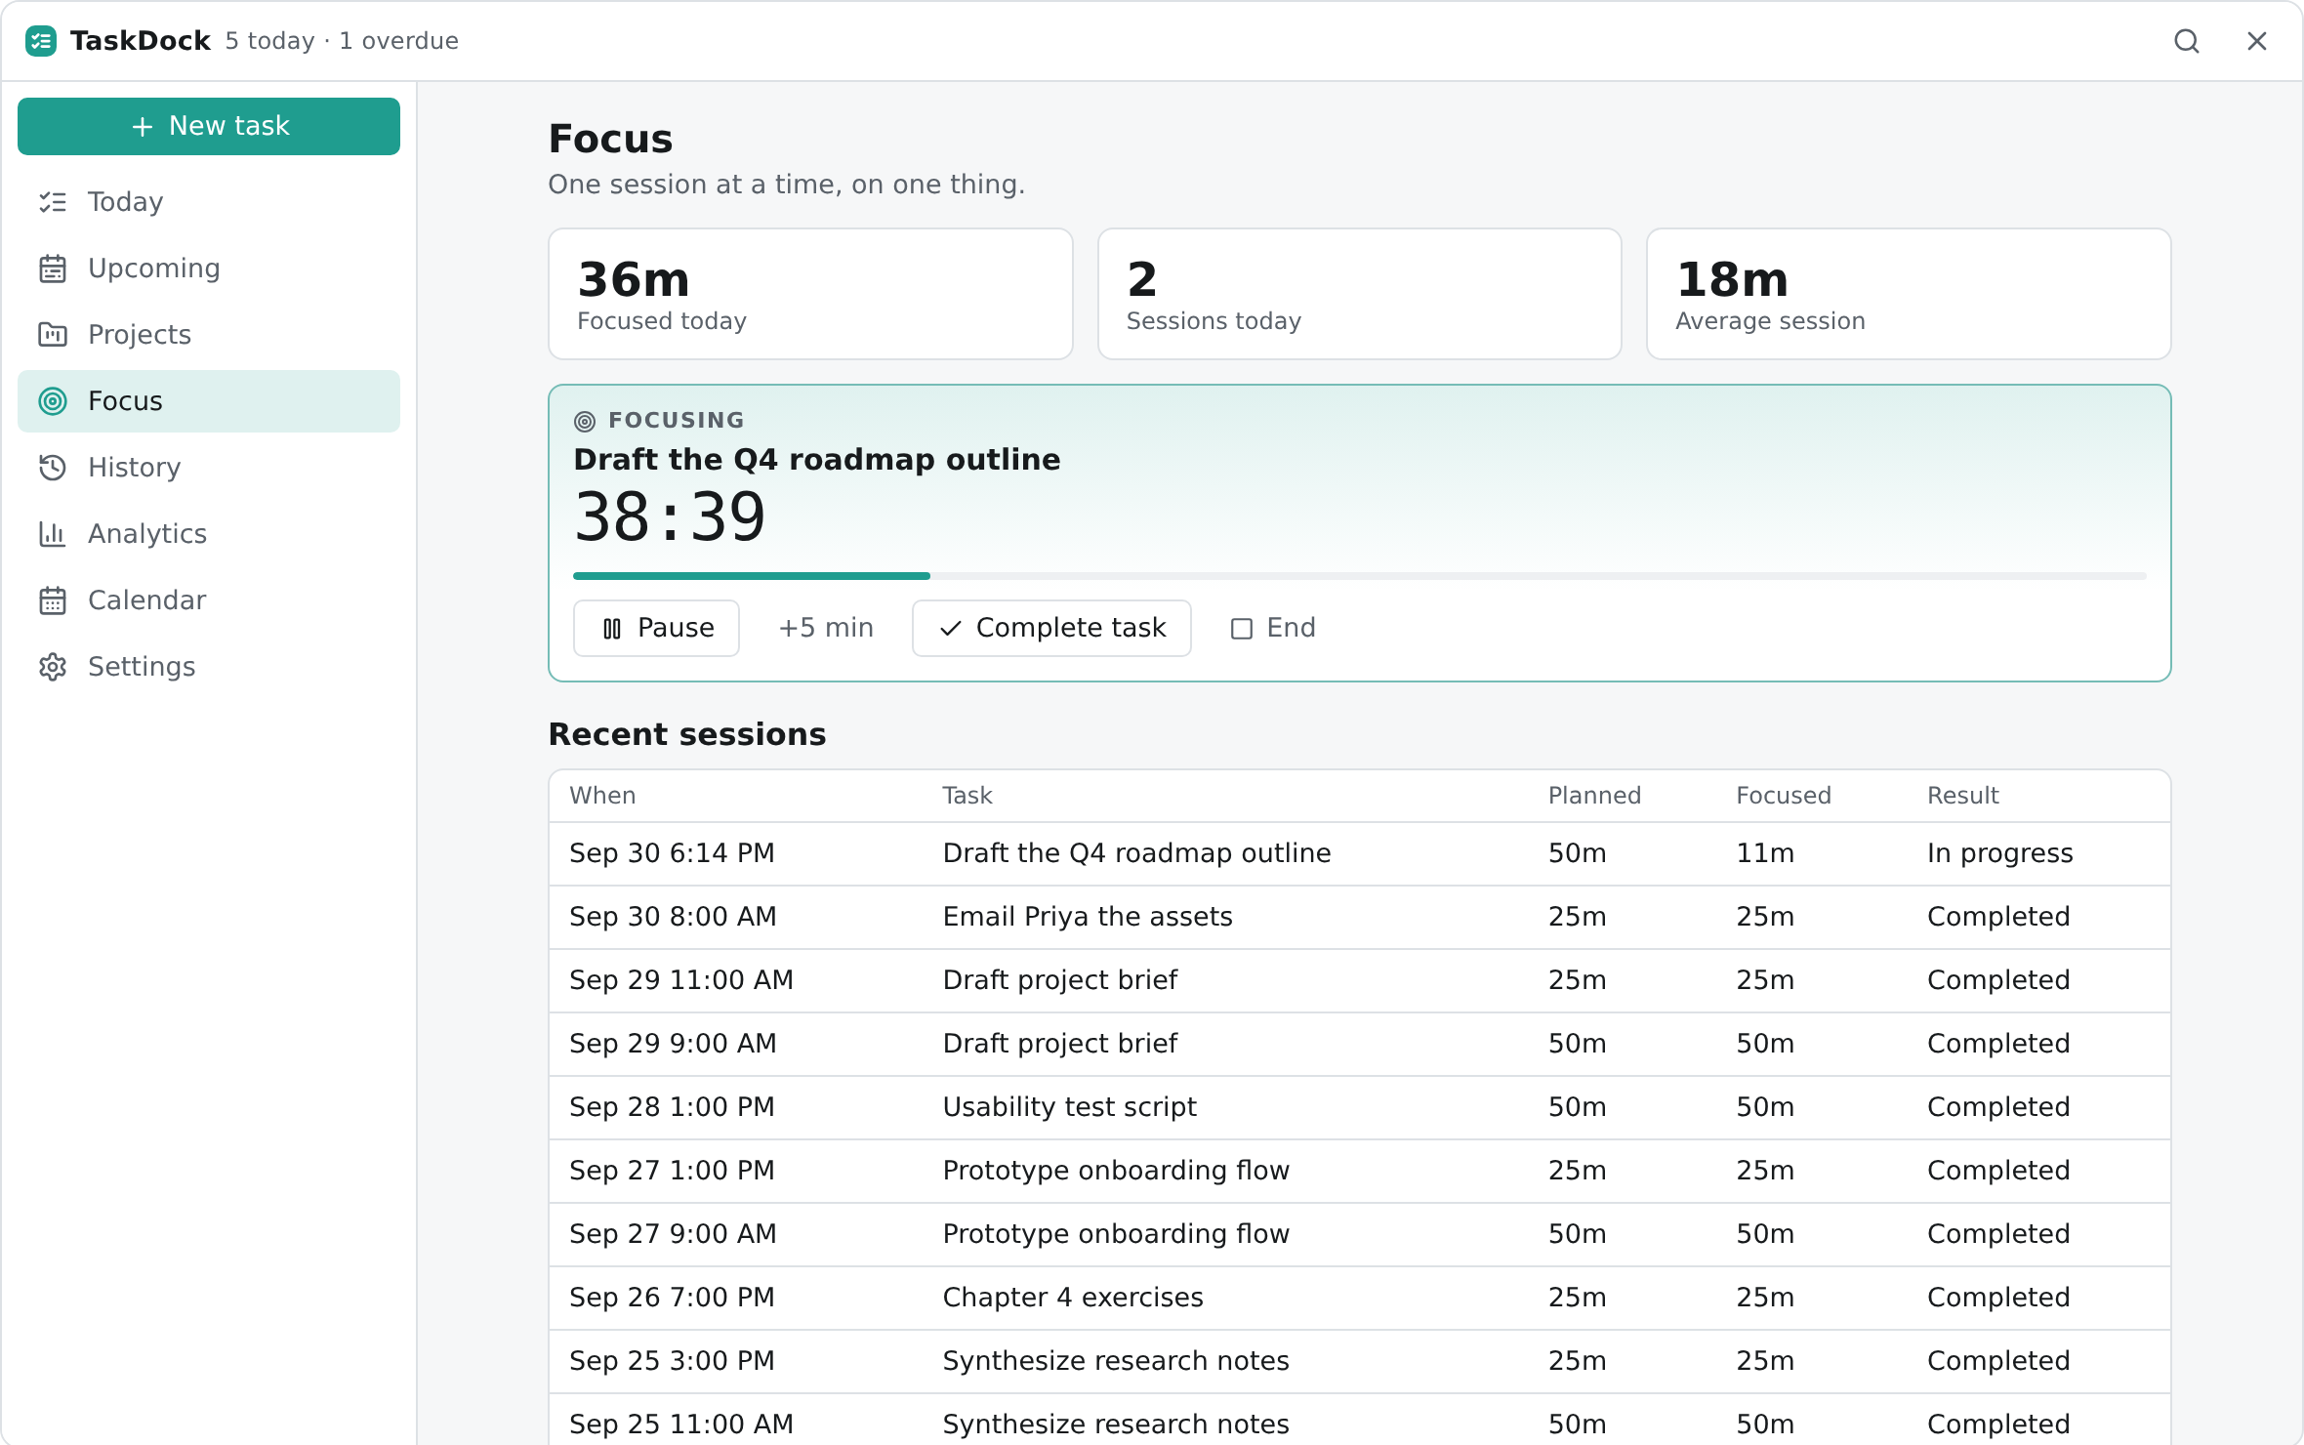Viewport: 2304px width, 1445px height.
Task: Create a new task
Action: [x=209, y=126]
